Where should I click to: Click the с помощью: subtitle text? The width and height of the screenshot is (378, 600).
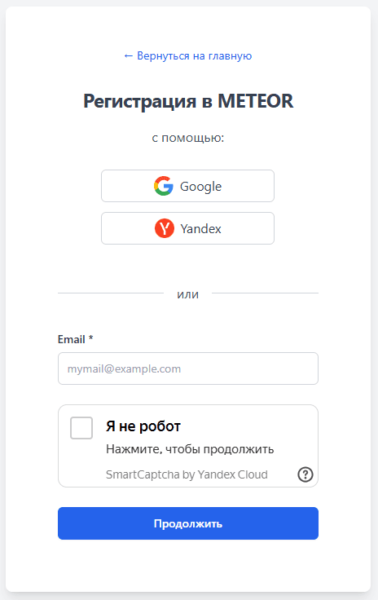click(x=188, y=138)
